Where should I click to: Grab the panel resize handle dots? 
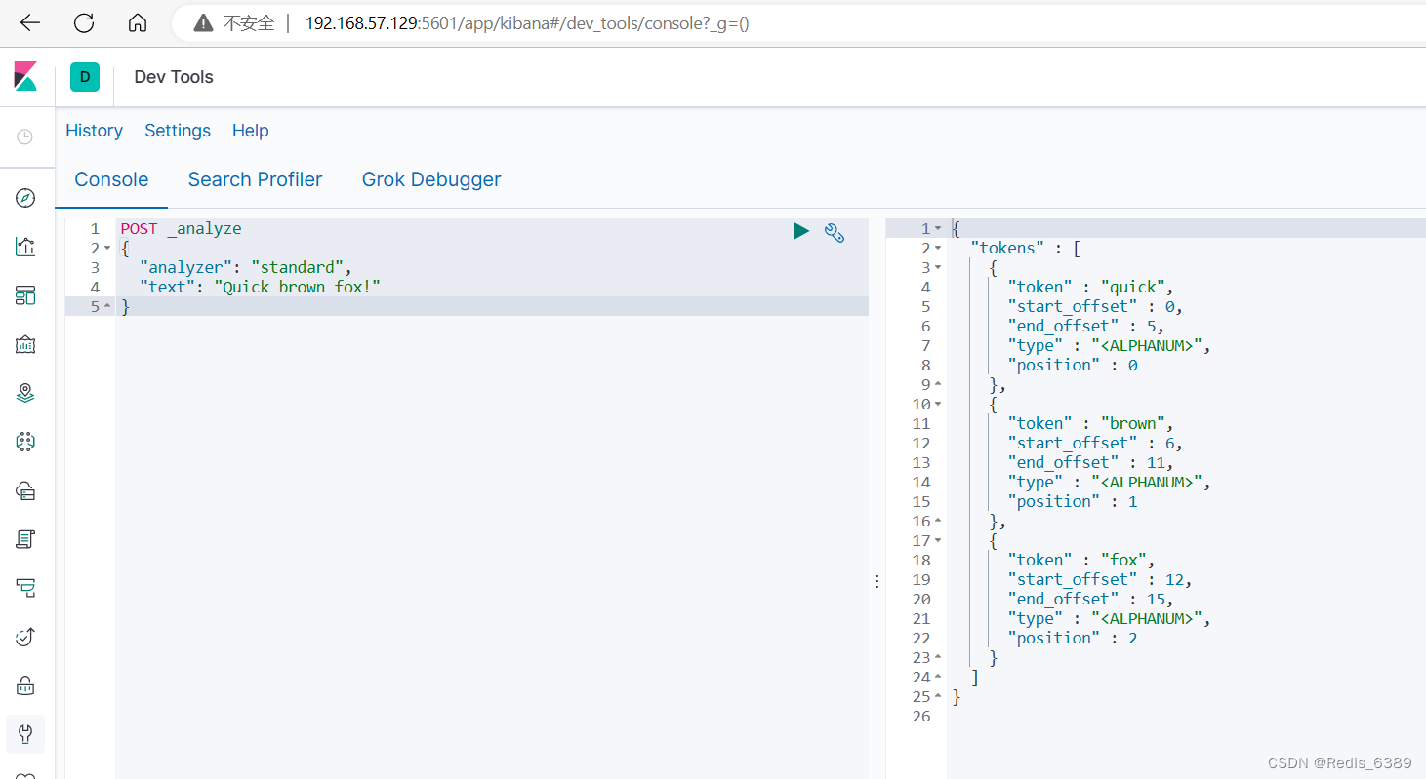(x=876, y=581)
